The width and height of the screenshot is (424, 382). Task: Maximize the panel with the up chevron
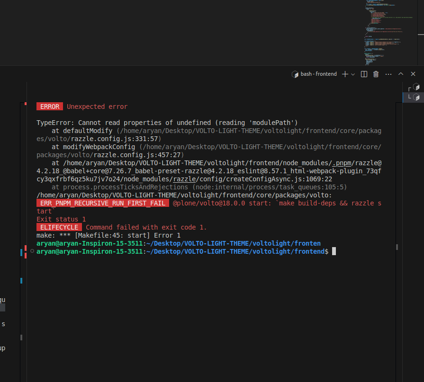[401, 74]
